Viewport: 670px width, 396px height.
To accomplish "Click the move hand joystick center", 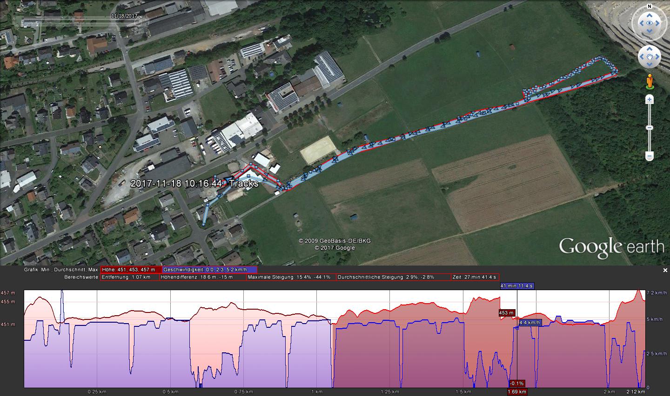I will [649, 57].
